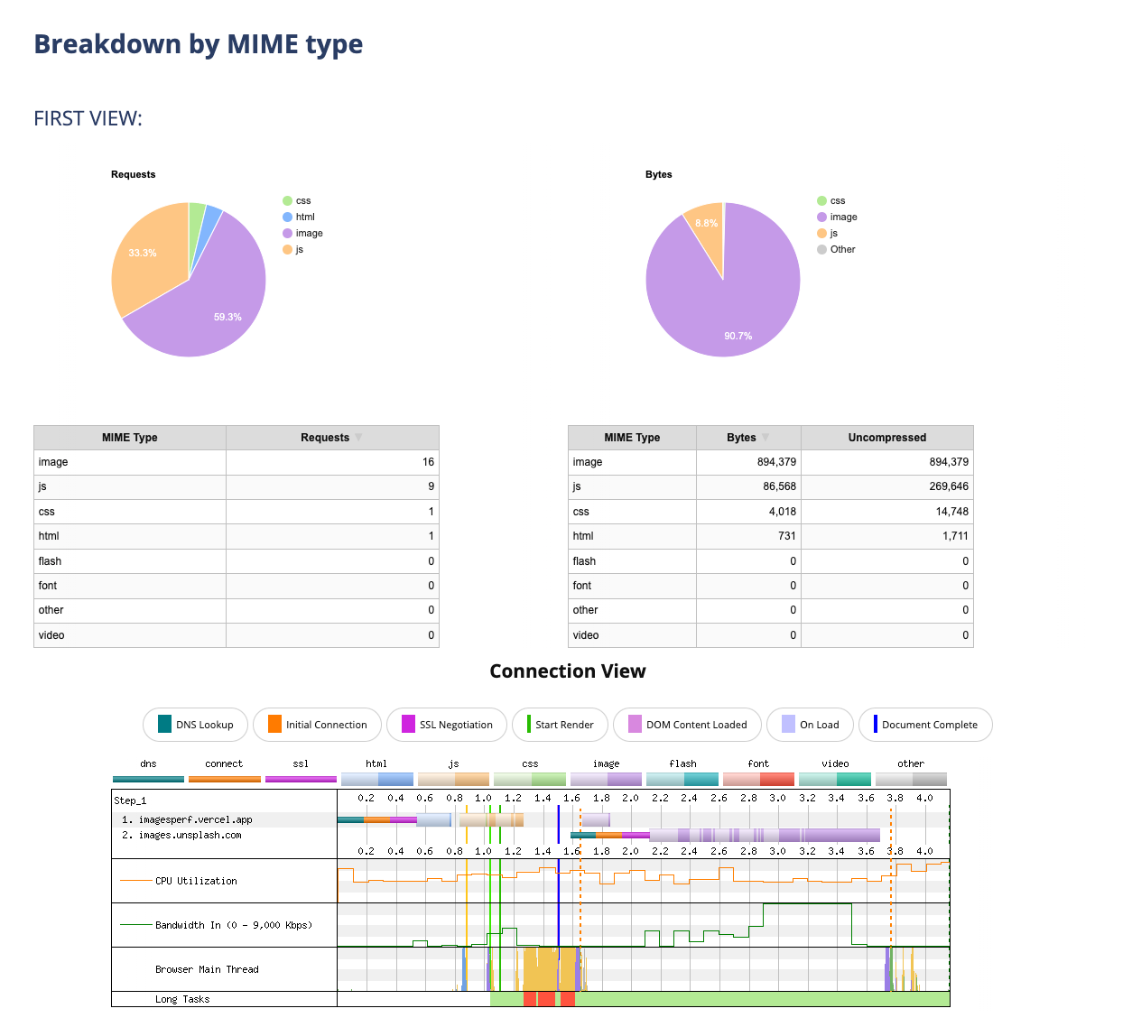Image resolution: width=1132 pixels, height=1027 pixels.
Task: Click imagesperf.vercel.app row in connection view
Action: [x=195, y=819]
